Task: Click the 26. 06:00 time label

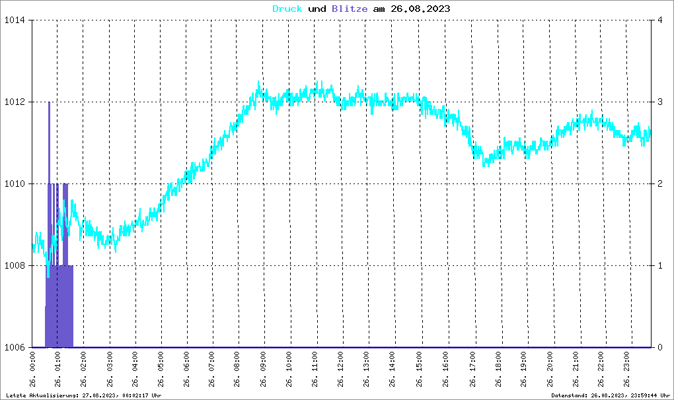Action: click(186, 369)
